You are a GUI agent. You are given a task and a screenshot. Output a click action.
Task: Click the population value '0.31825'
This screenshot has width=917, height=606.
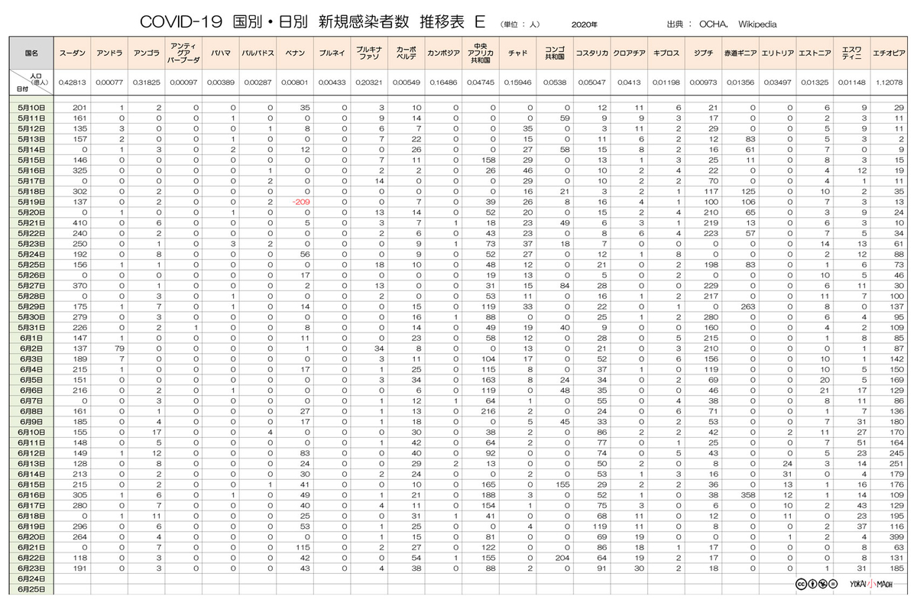pyautogui.click(x=145, y=82)
